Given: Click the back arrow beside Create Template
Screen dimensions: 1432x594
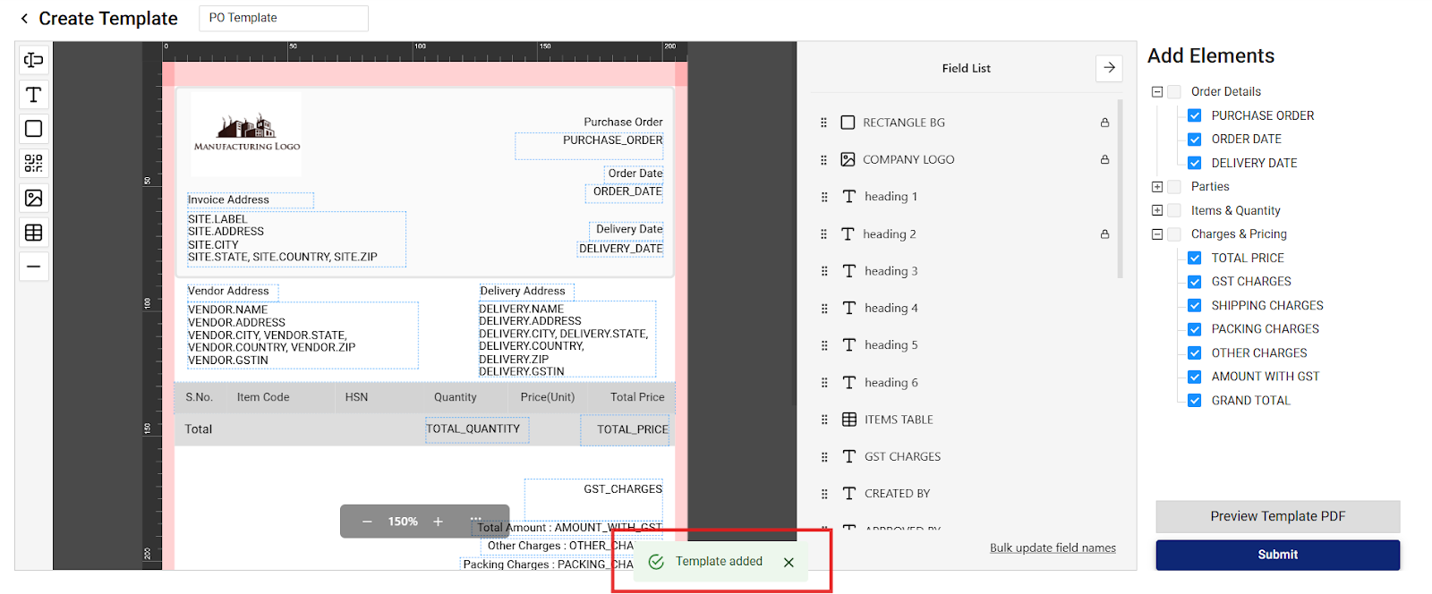Looking at the screenshot, I should (x=24, y=19).
